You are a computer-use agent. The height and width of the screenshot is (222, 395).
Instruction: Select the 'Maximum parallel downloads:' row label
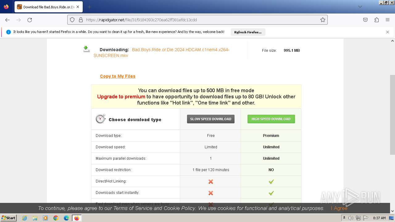[x=121, y=158]
